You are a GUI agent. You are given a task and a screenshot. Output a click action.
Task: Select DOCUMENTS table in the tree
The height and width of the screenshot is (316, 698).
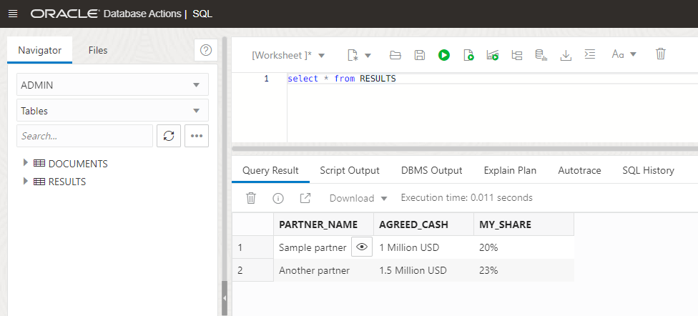78,164
